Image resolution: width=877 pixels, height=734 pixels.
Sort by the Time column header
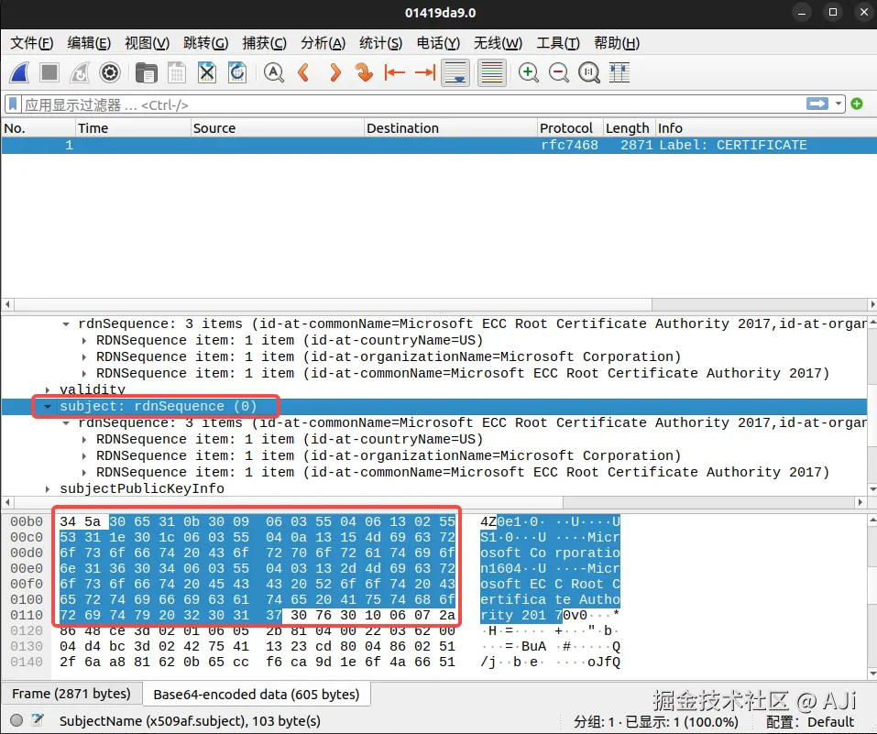click(x=133, y=128)
